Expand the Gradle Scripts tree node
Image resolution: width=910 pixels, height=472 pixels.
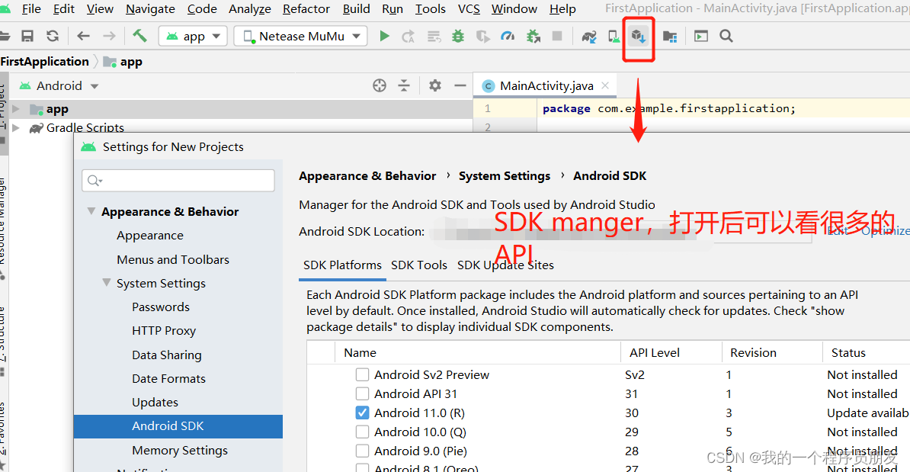point(16,128)
